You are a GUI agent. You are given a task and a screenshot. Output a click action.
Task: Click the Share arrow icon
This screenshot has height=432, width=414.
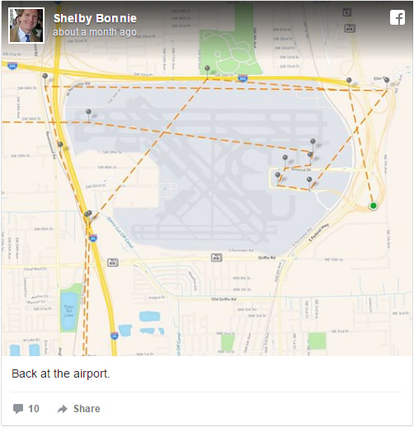pyautogui.click(x=63, y=409)
